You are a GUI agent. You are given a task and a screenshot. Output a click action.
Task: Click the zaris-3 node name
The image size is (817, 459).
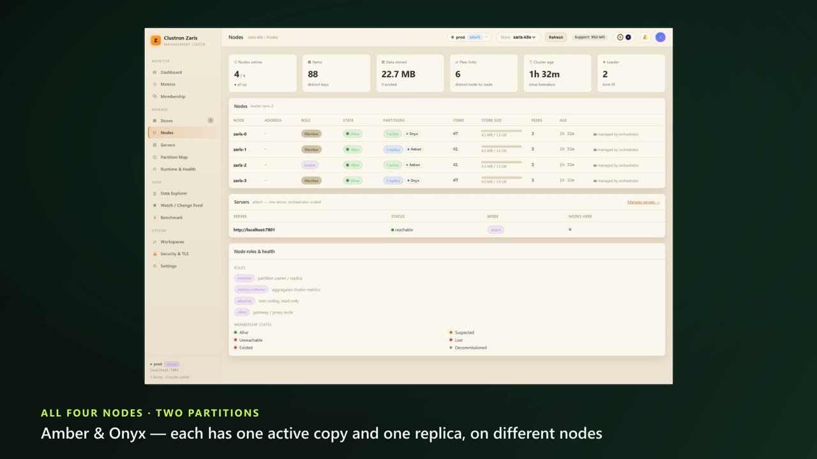[x=240, y=180]
